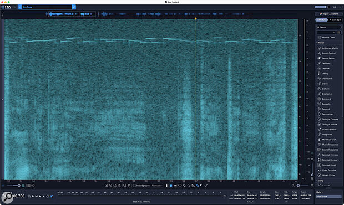Toggle headphone monitor icon in transport
344x205 pixels.
(x=29, y=196)
